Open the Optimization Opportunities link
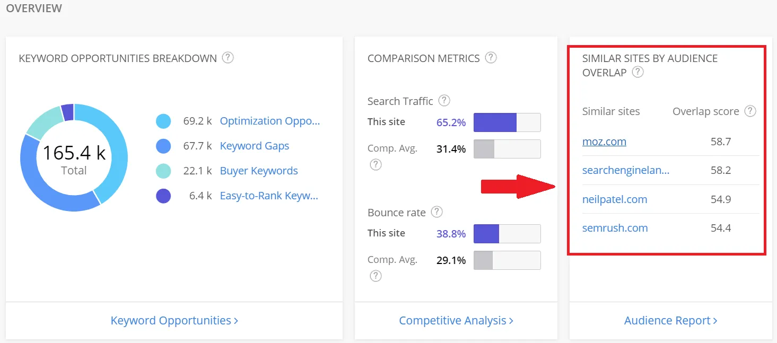This screenshot has height=343, width=777. pos(269,121)
